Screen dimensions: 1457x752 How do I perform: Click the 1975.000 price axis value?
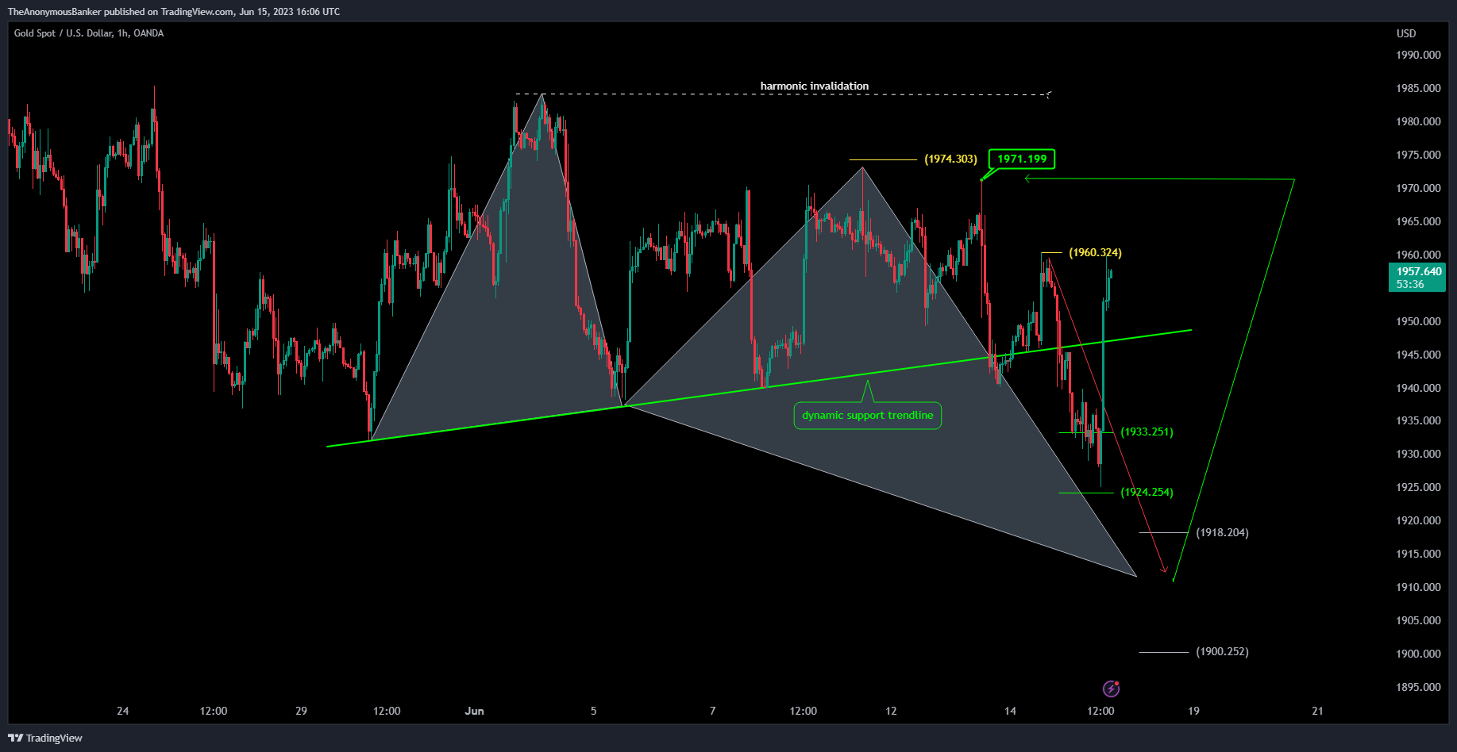[x=1418, y=155]
